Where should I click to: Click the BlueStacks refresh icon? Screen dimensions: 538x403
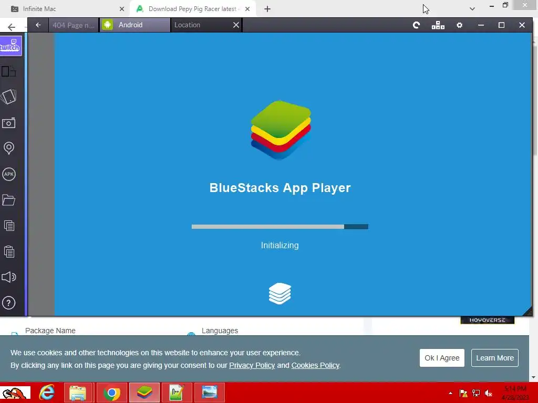416,25
